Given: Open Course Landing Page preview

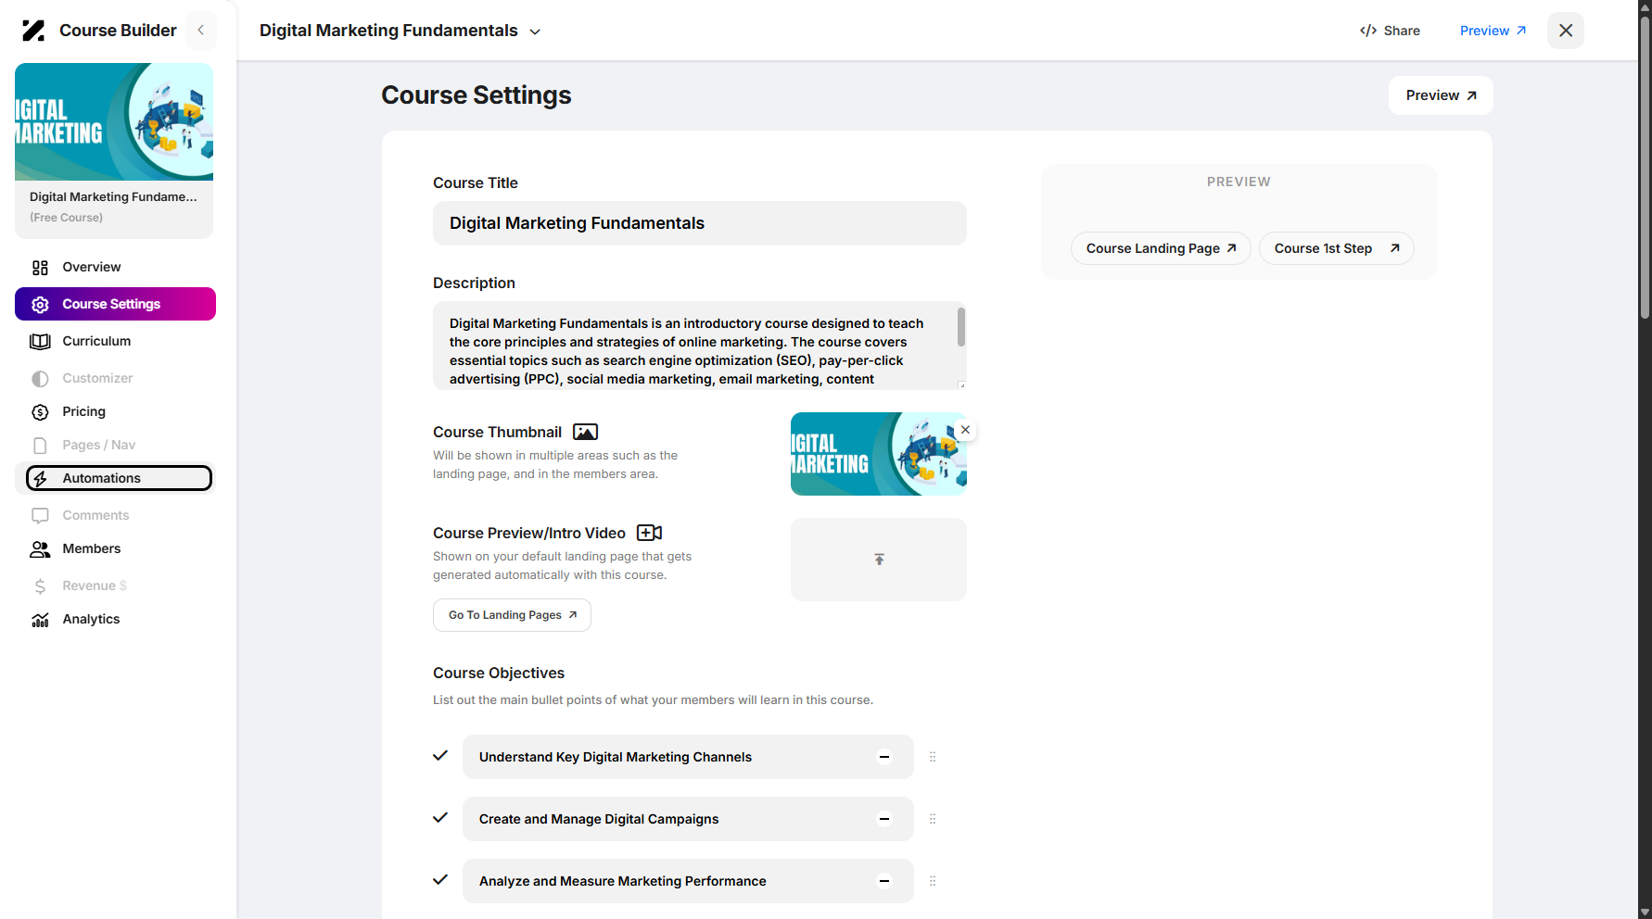Looking at the screenshot, I should pos(1161,248).
